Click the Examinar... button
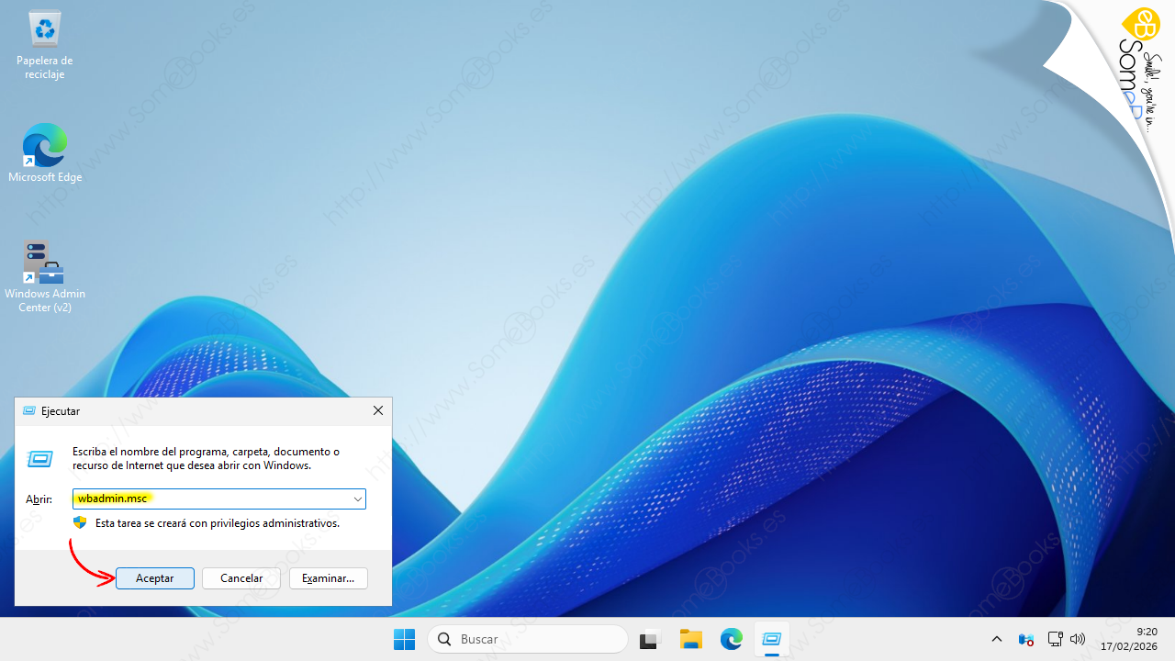 pyautogui.click(x=328, y=577)
